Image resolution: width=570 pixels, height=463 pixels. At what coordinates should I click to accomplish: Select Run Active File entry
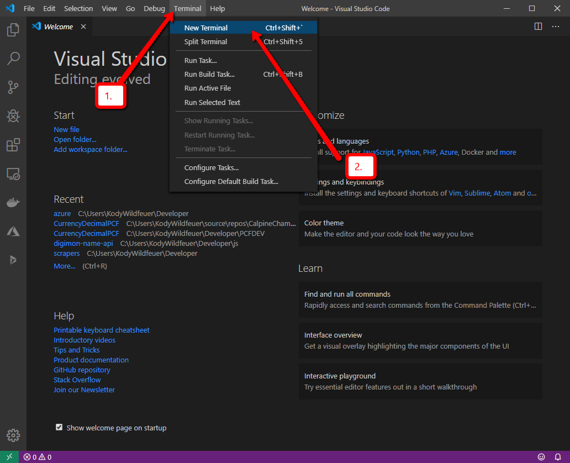click(x=243, y=88)
